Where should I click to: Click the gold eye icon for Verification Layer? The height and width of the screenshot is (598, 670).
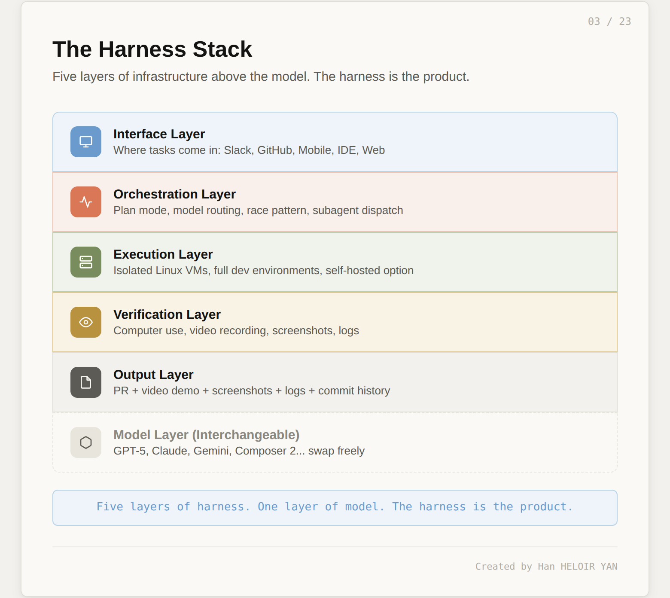86,322
